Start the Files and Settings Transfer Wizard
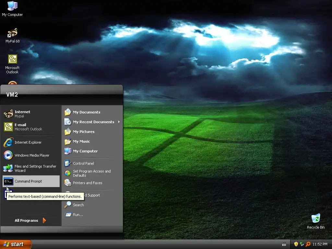The width and height of the screenshot is (332, 249). pyautogui.click(x=31, y=168)
